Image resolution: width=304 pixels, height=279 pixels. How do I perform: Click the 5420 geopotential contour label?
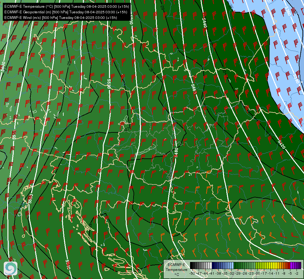(282, 144)
